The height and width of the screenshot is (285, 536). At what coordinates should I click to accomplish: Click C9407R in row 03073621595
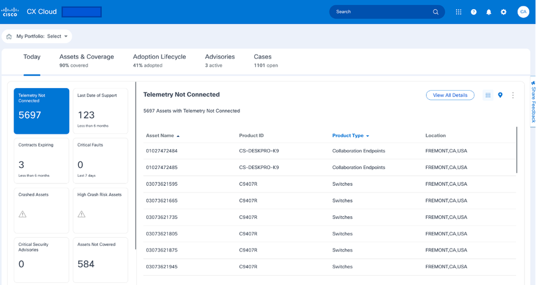point(248,184)
